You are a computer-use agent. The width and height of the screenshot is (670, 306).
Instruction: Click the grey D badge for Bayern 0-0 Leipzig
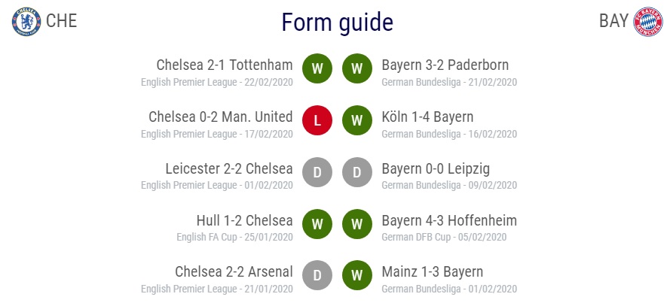(357, 172)
